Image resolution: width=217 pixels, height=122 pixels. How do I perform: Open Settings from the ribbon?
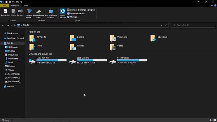coord(63,14)
